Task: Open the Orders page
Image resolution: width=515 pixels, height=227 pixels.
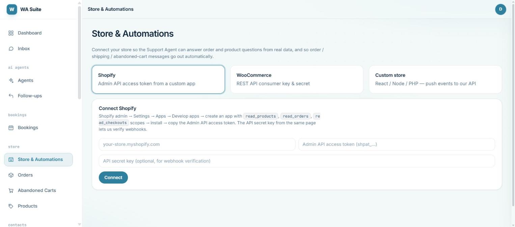Action: pos(38,175)
